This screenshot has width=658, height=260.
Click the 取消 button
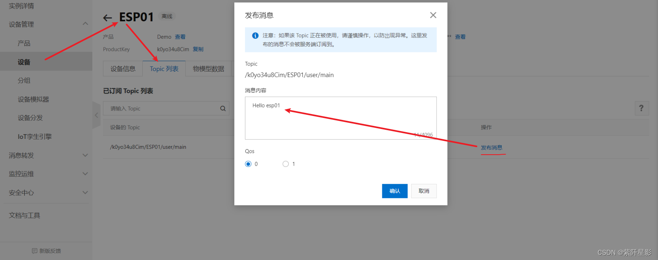point(424,191)
